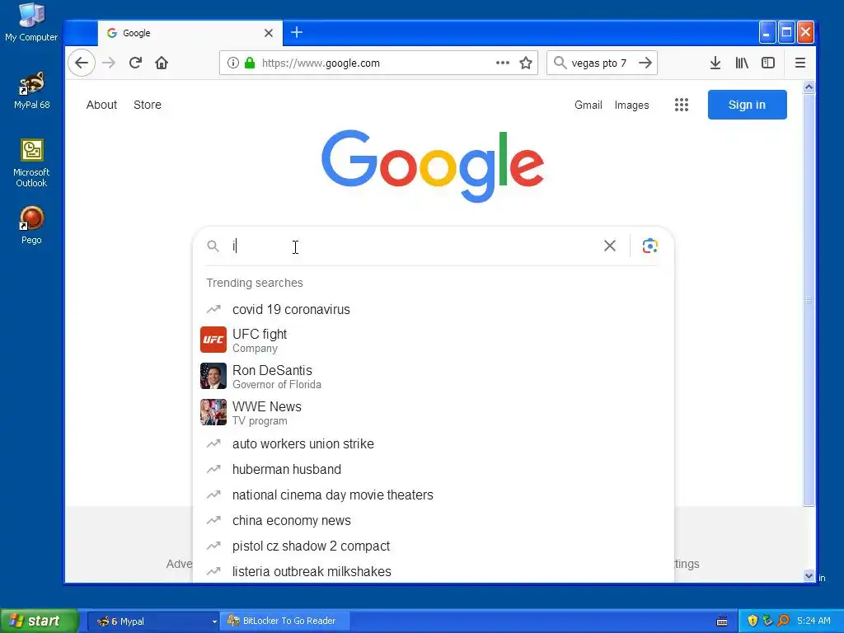Open My Computer desktop icon
The image size is (844, 633).
click(31, 22)
